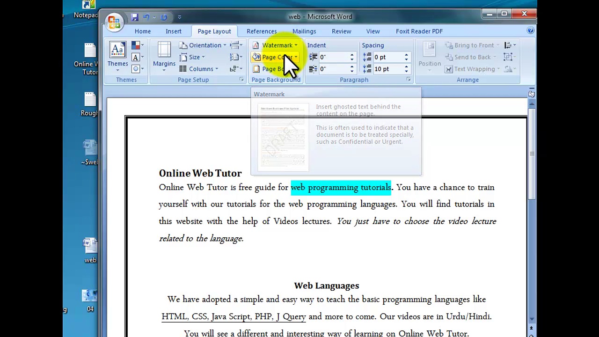Viewport: 599px width, 337px height.
Task: Increase Spacing After value of 10 pt
Action: [x=406, y=66]
